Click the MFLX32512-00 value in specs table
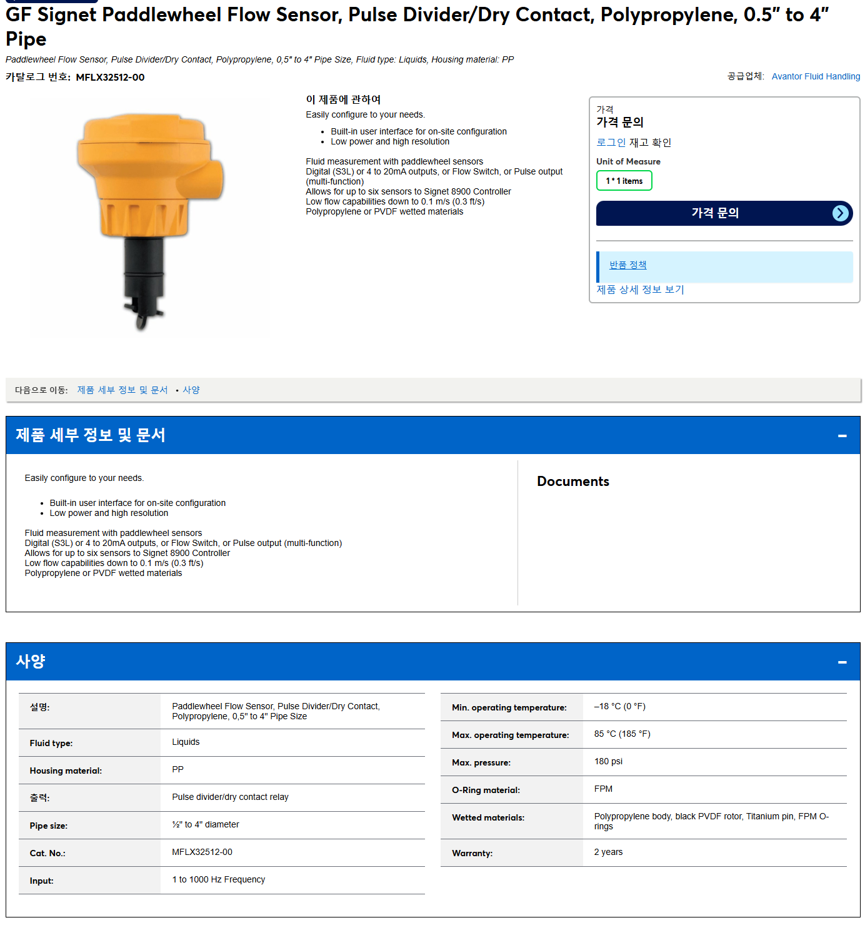The image size is (865, 930). [202, 852]
